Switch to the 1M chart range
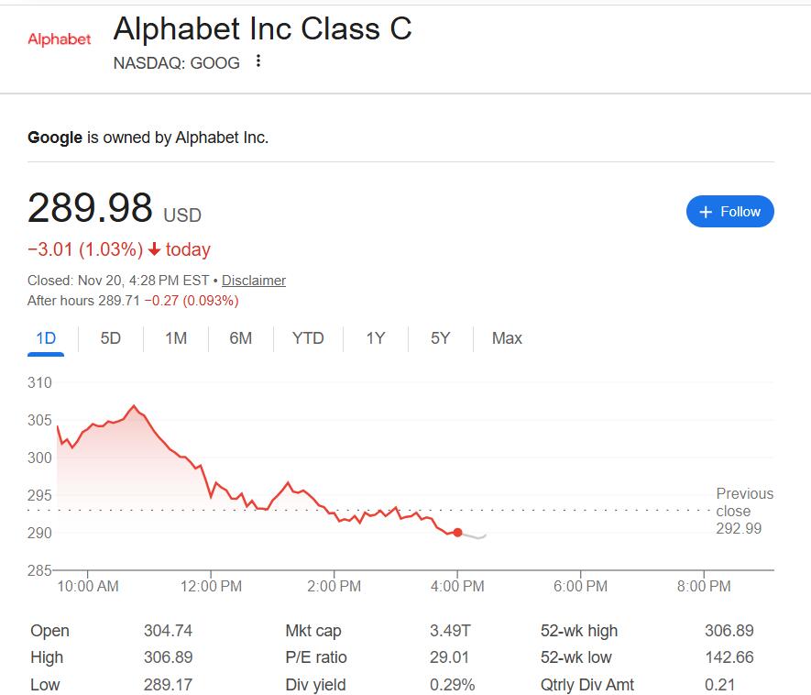This screenshot has height=695, width=811. tap(176, 338)
